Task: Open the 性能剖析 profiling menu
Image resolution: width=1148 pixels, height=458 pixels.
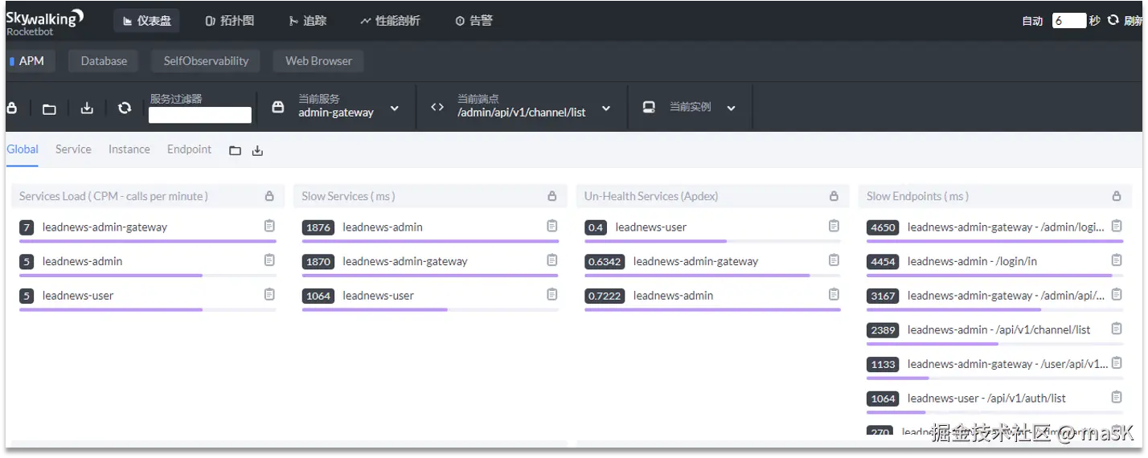Action: pos(390,21)
